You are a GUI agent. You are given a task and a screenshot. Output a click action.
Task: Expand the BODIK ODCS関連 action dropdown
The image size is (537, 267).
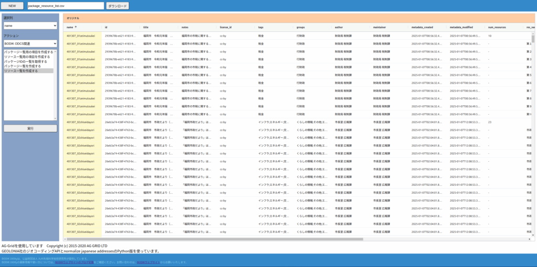pos(30,43)
